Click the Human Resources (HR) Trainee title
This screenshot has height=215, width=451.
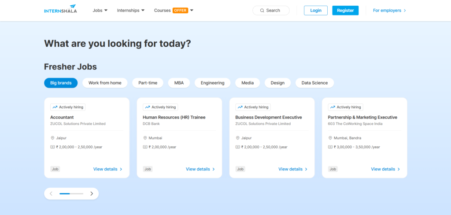(x=174, y=118)
